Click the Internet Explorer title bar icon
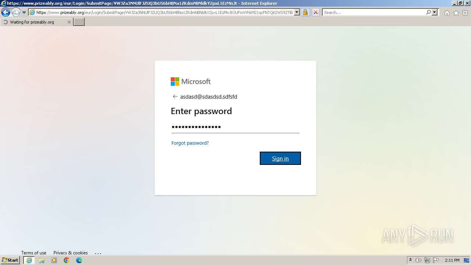The height and width of the screenshot is (265, 471). (x=4, y=3)
